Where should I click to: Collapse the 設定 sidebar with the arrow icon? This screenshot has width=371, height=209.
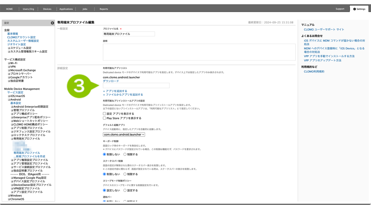coord(52,23)
